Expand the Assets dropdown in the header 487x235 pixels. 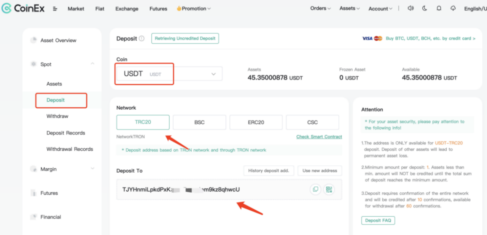350,8
